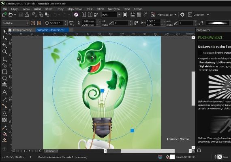Create a new document
This screenshot has width=231, height=162.
click(4, 15)
